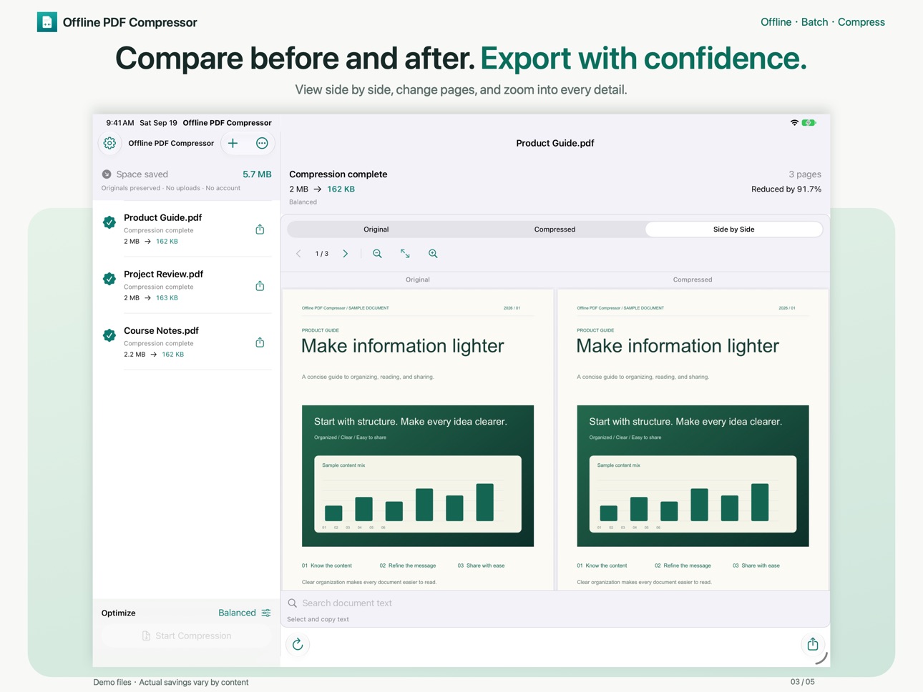Open settings with the gear icon
This screenshot has width=923, height=692.
click(109, 143)
